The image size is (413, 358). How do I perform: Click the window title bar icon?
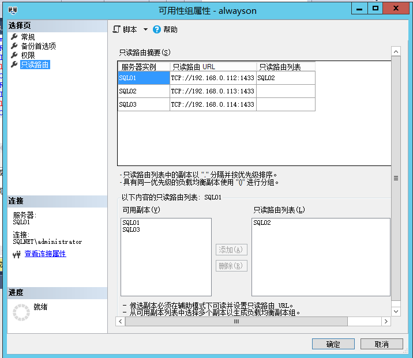(13, 10)
